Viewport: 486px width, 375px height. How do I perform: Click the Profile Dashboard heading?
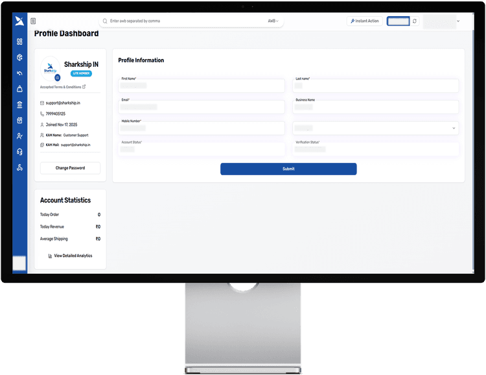66,33
